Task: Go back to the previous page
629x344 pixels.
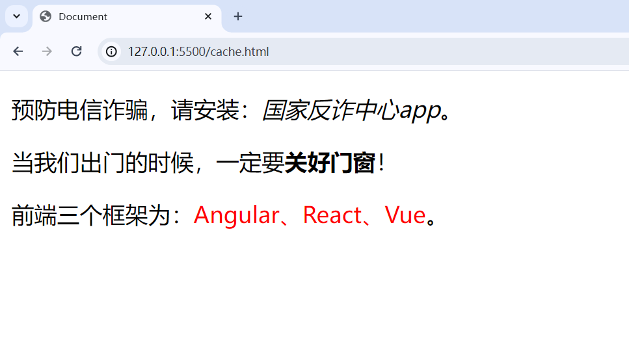Action: click(x=18, y=51)
